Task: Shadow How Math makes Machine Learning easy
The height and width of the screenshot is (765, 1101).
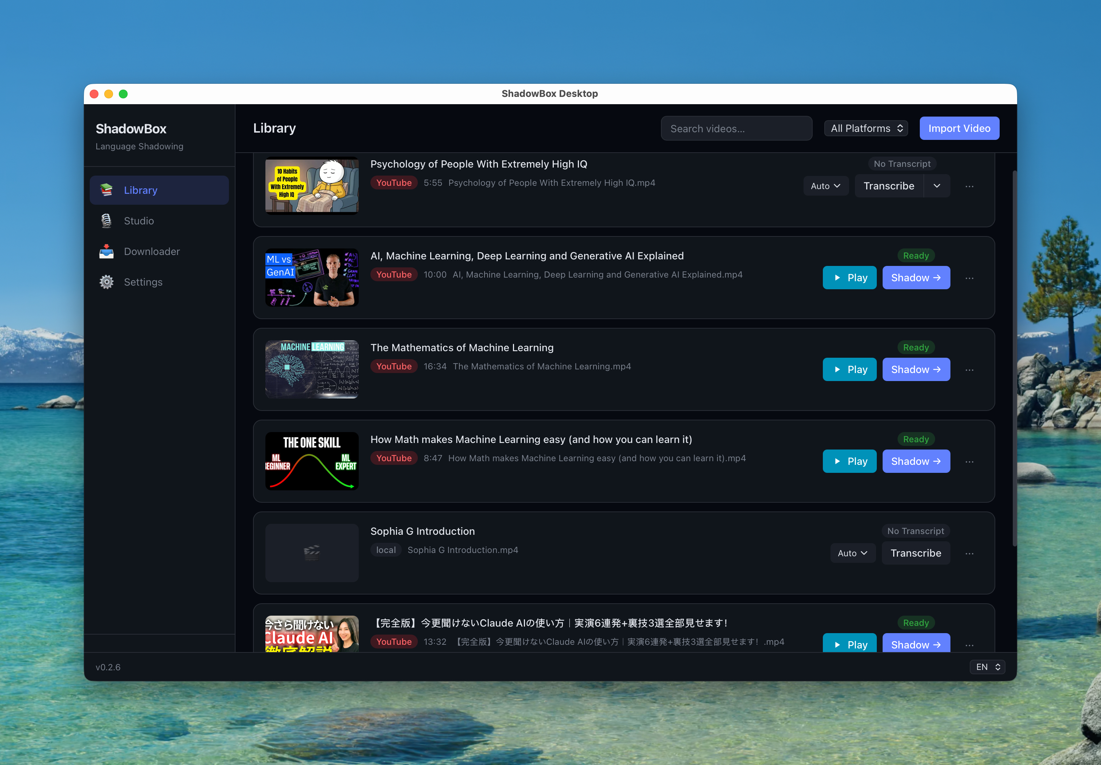Action: tap(917, 461)
